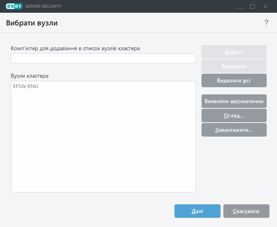277x227 pixels.
Task: Click the computer name input field
Action: (x=103, y=59)
